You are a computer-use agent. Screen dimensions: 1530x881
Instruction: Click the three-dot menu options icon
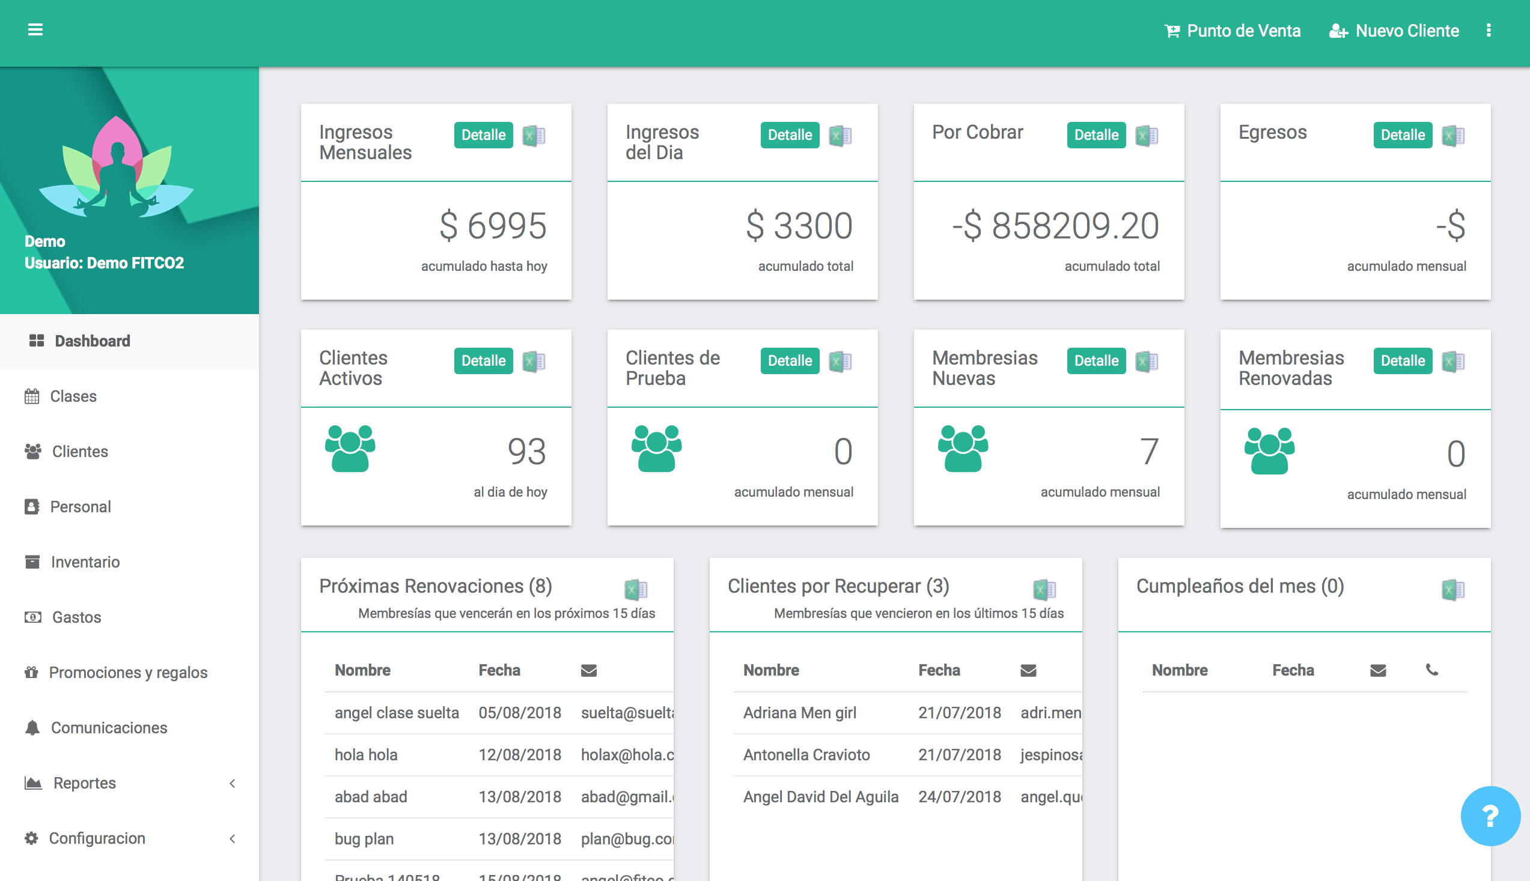[1489, 29]
